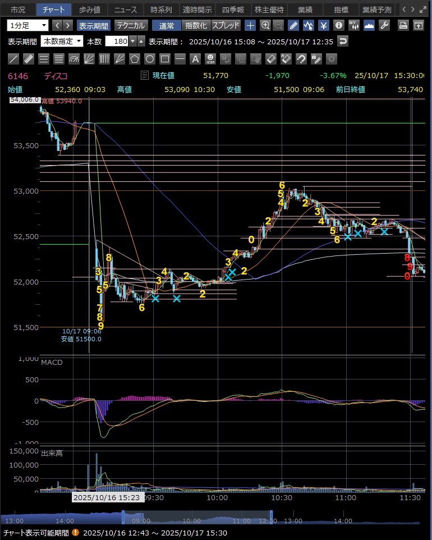Toggle the magnet snap tool

click(x=301, y=59)
